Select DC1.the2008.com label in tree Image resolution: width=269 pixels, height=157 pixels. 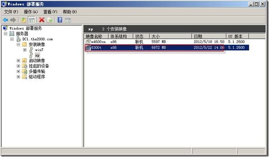[x=38, y=39]
